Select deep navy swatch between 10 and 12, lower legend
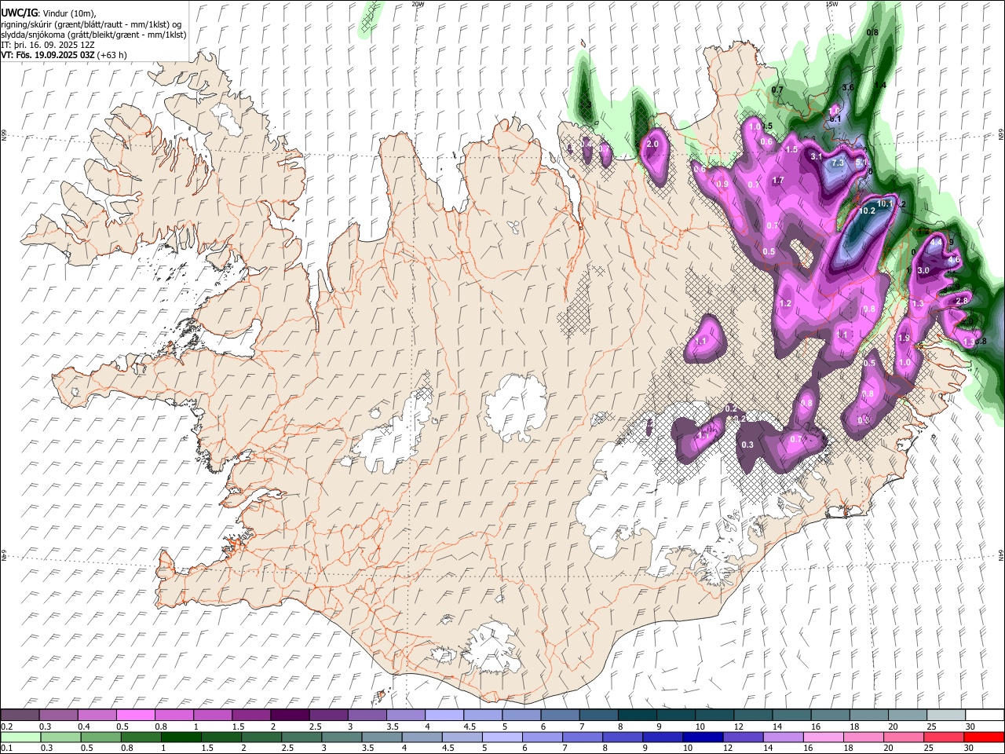 click(x=703, y=738)
